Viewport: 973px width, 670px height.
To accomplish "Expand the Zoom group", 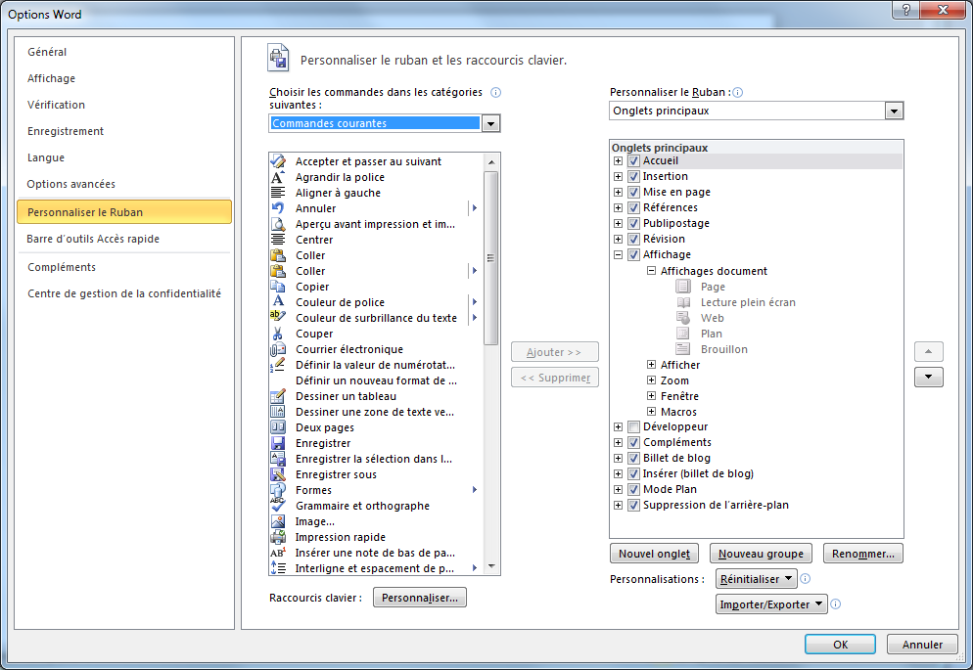I will 651,380.
